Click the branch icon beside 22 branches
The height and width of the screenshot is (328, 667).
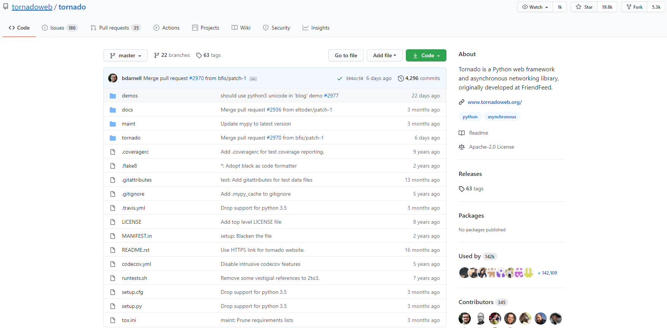click(156, 55)
